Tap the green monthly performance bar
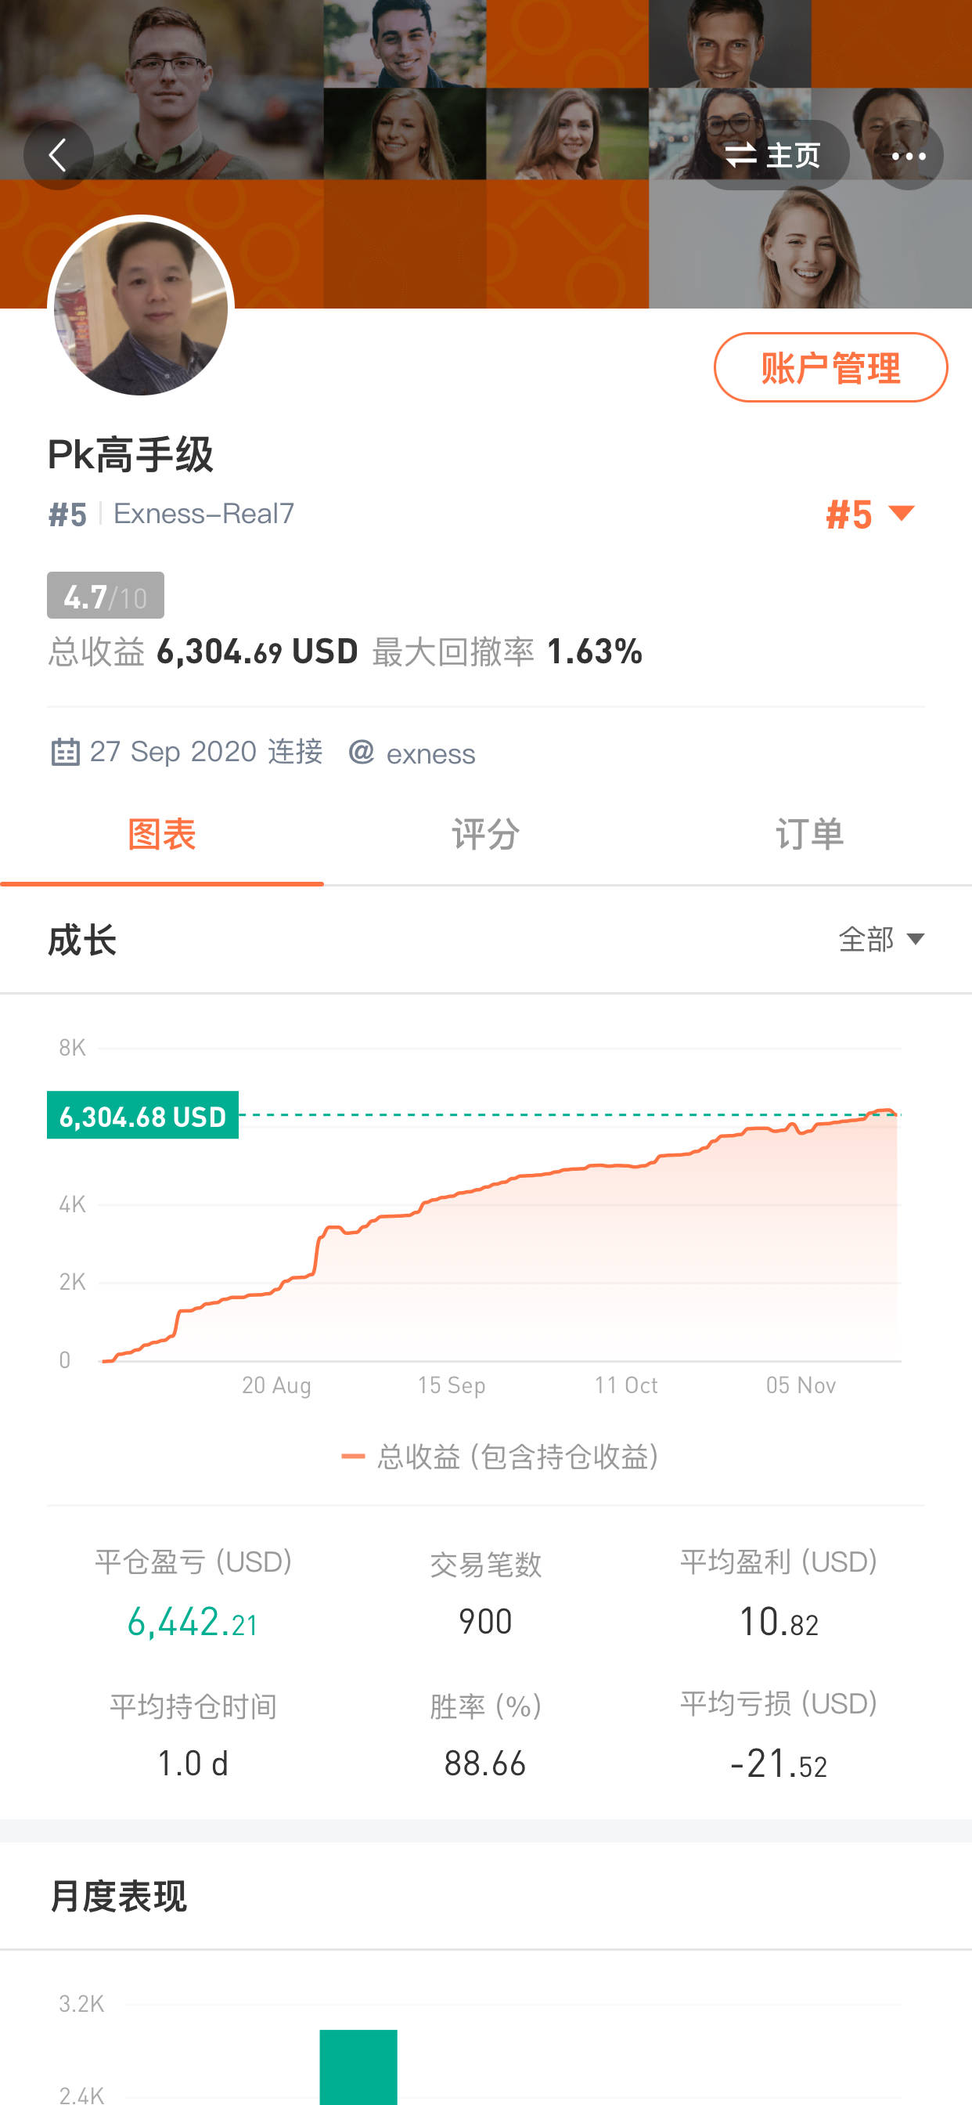Image resolution: width=972 pixels, height=2105 pixels. 358,2066
